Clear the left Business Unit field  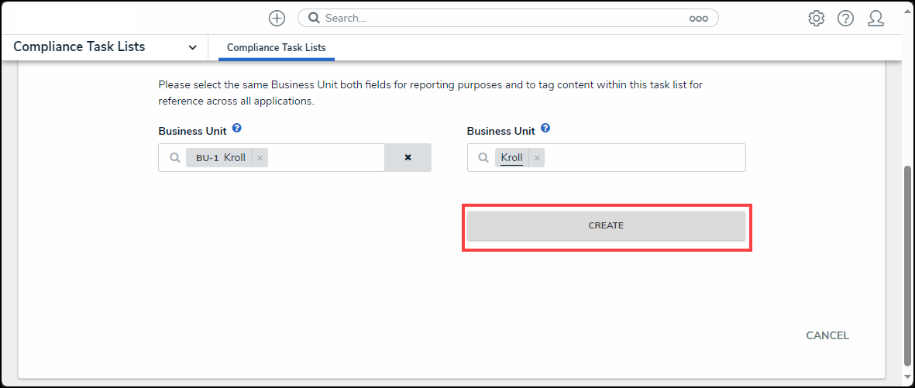408,157
